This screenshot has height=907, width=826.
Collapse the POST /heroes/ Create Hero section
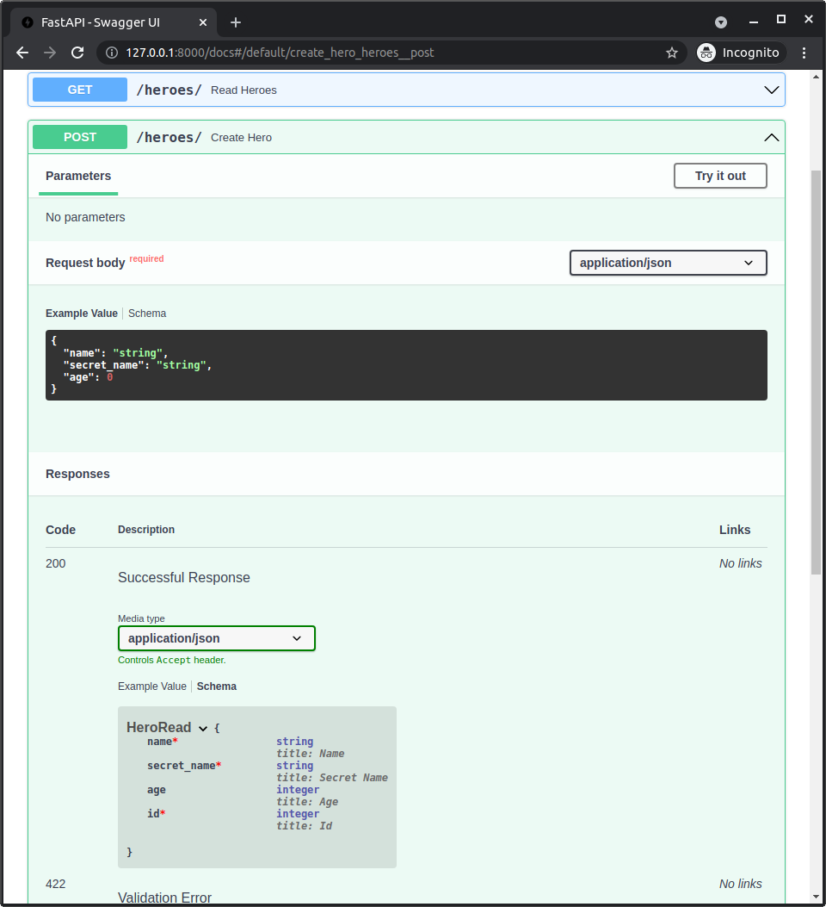pos(771,137)
